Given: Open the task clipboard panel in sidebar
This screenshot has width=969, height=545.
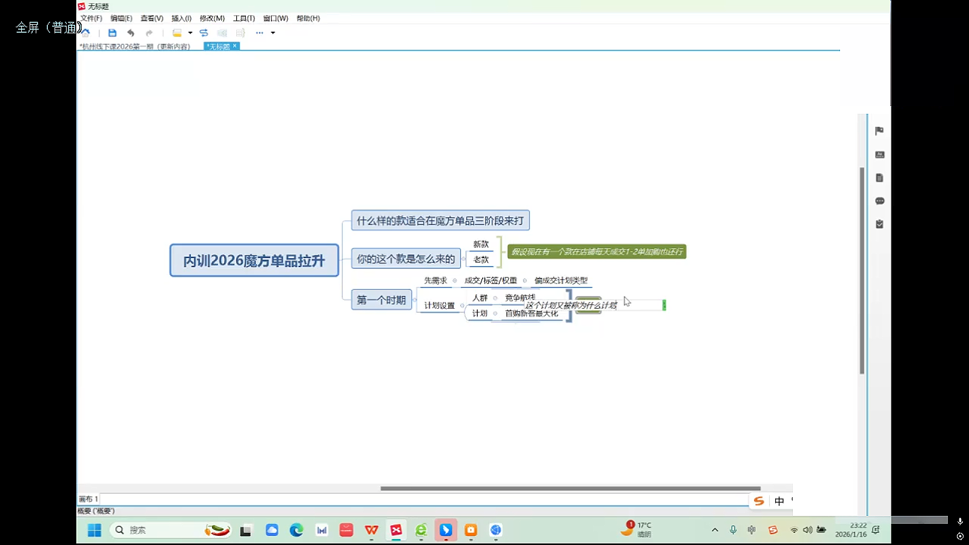Looking at the screenshot, I should click(x=879, y=224).
